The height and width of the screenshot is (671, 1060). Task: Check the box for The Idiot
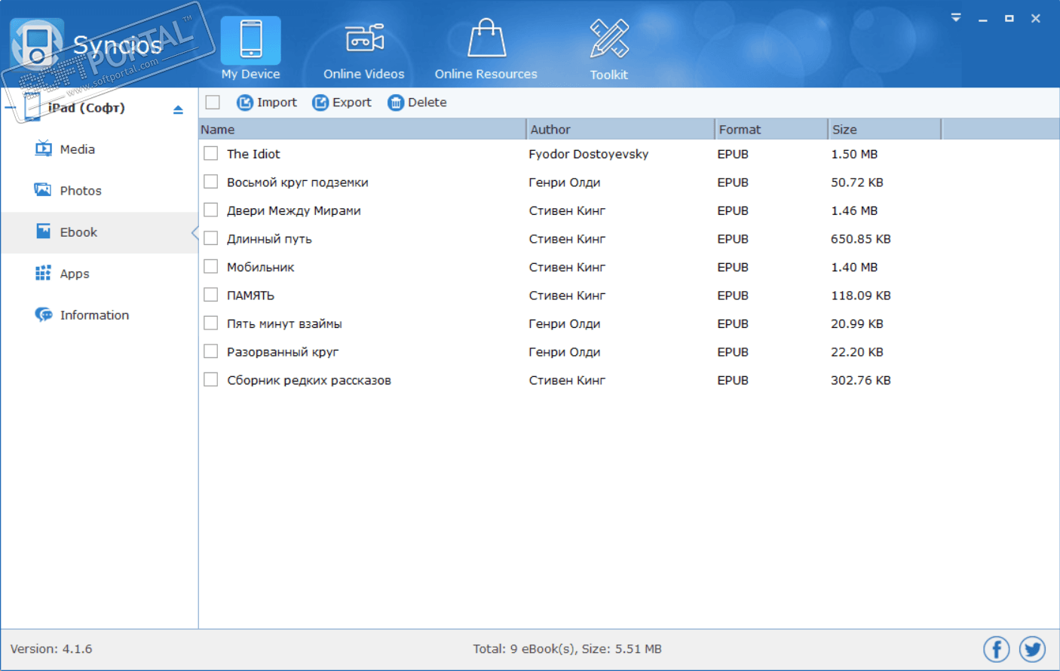pyautogui.click(x=211, y=154)
